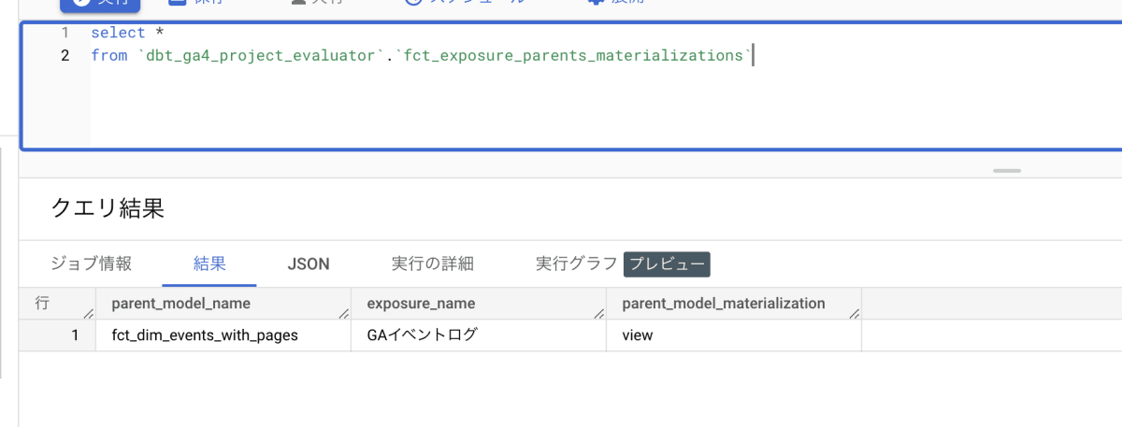
Task: Open the JSON tab
Action: (x=309, y=264)
